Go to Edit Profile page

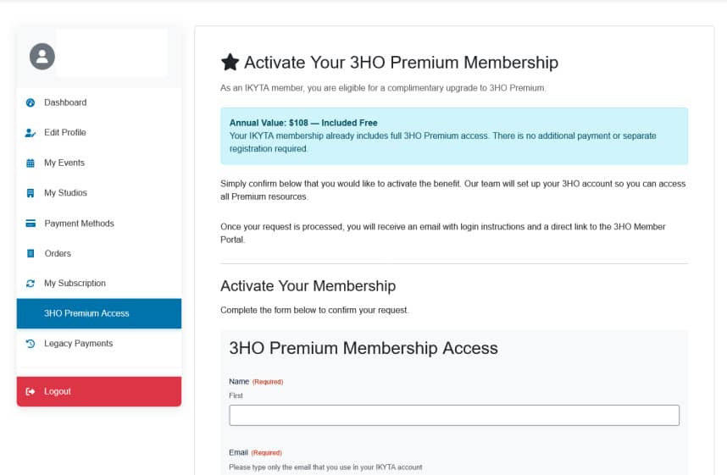[x=65, y=133]
